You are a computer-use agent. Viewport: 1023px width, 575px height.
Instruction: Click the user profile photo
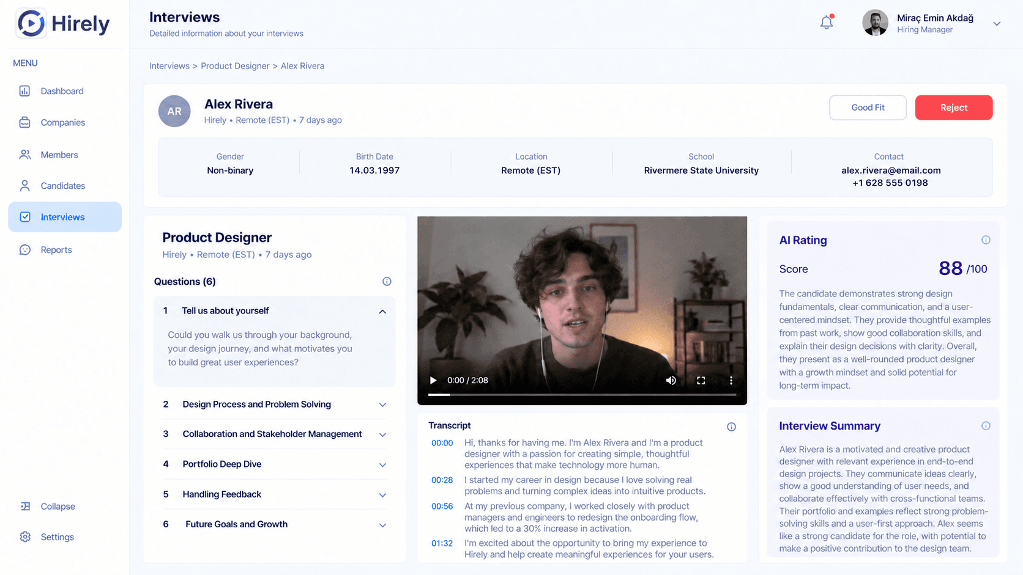pyautogui.click(x=876, y=23)
